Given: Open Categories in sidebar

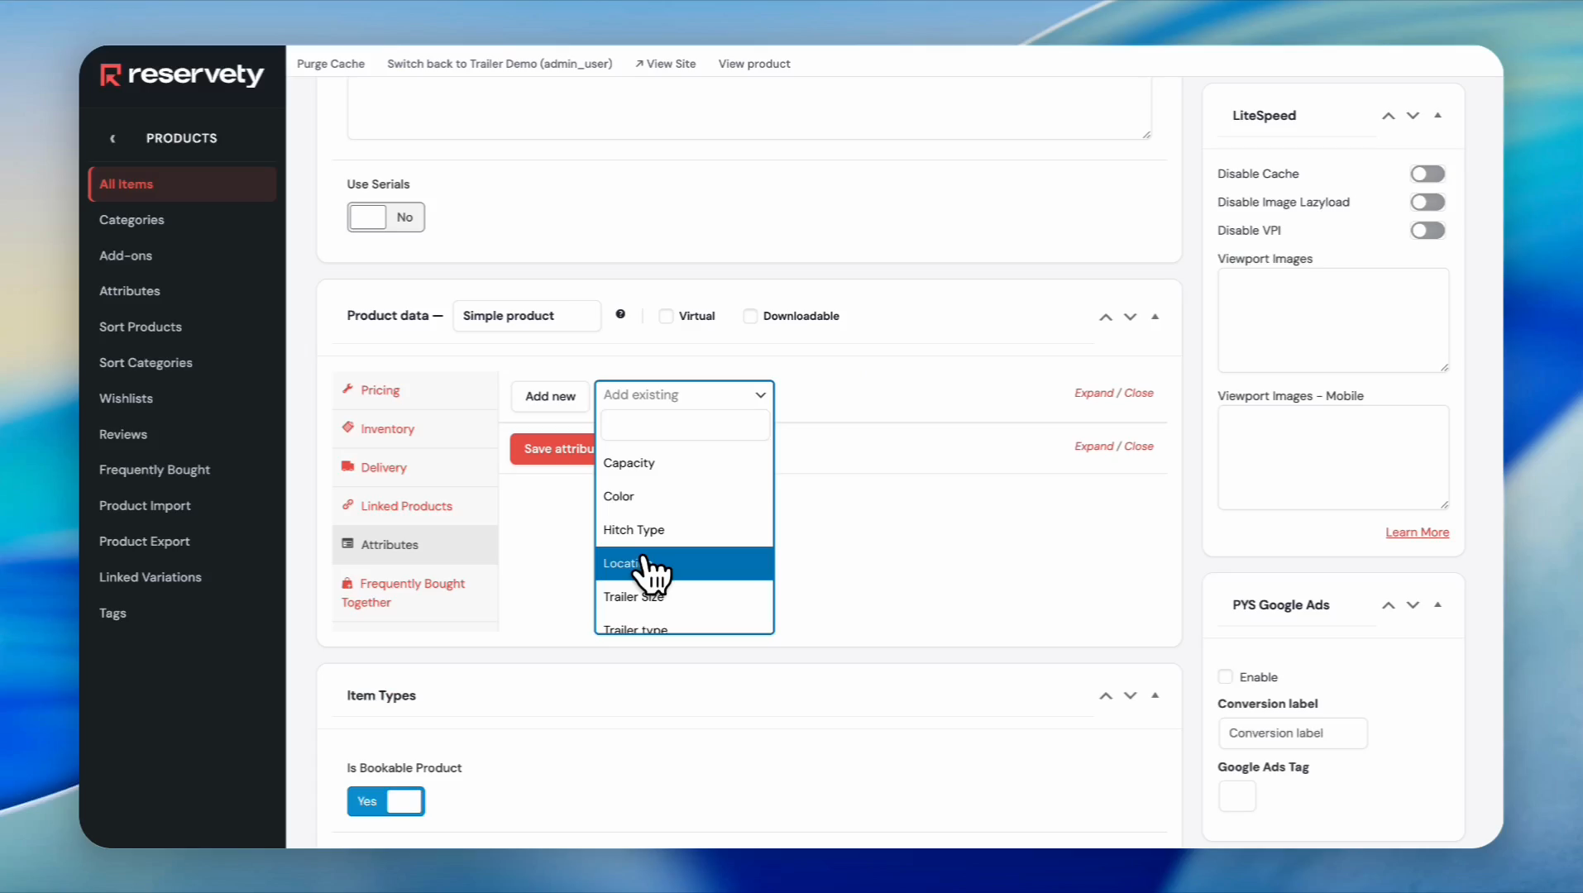Looking at the screenshot, I should coord(132,220).
